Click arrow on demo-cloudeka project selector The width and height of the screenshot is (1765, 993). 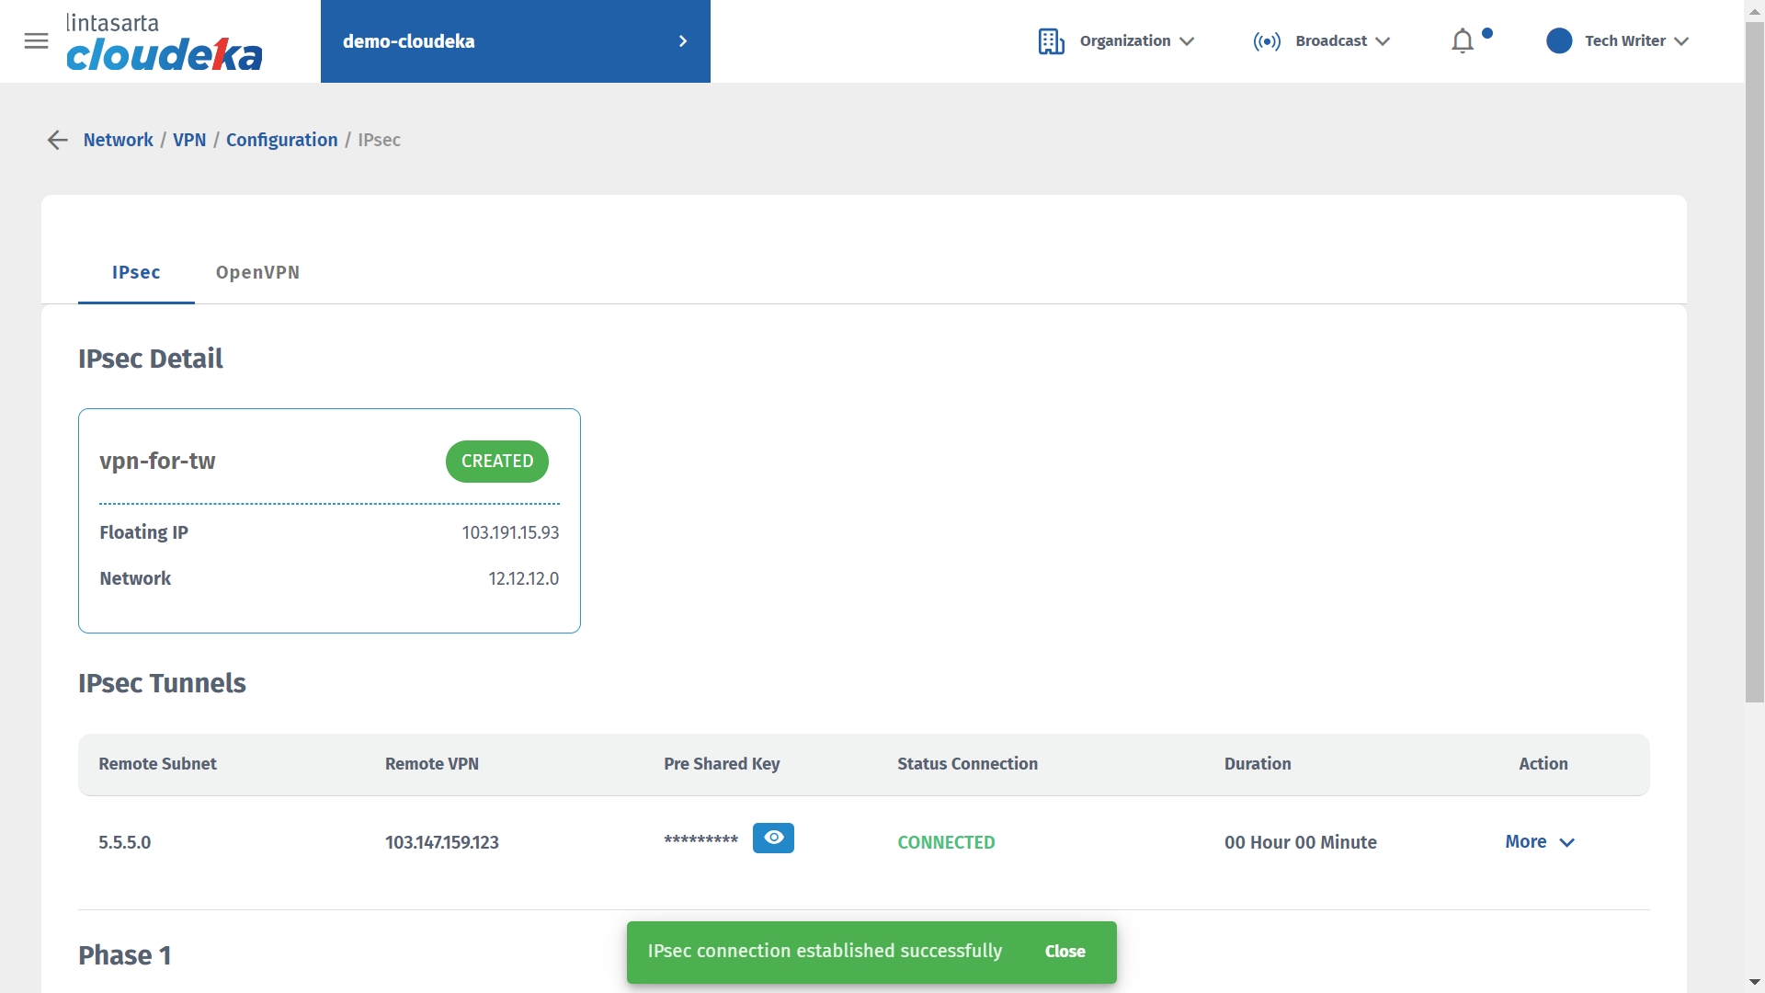682,41
